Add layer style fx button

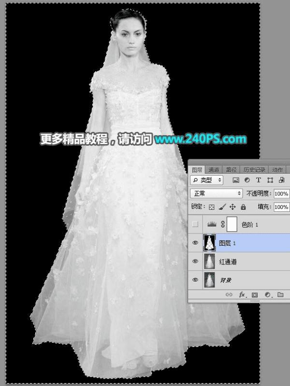tap(242, 295)
